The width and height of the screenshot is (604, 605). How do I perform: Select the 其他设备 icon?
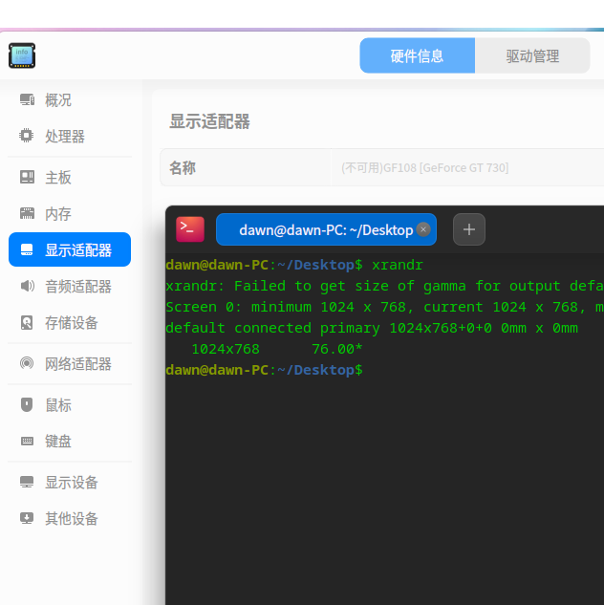[27, 518]
